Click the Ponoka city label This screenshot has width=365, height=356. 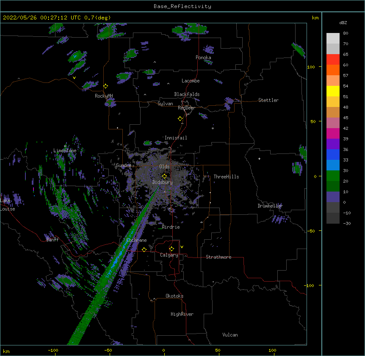(x=203, y=58)
